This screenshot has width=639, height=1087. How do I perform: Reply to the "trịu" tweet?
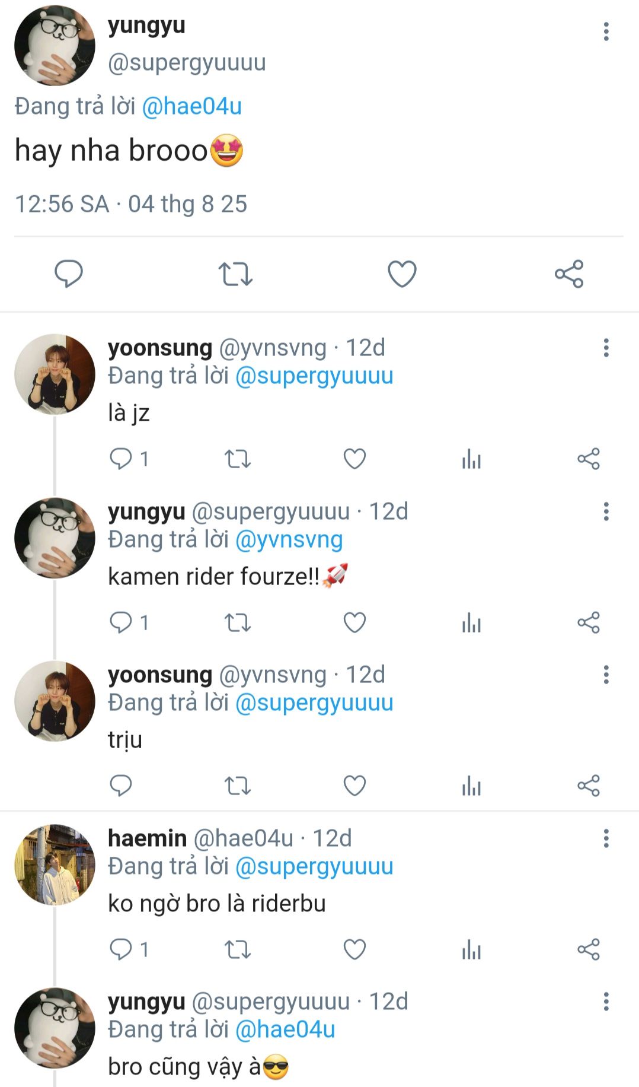tap(121, 786)
